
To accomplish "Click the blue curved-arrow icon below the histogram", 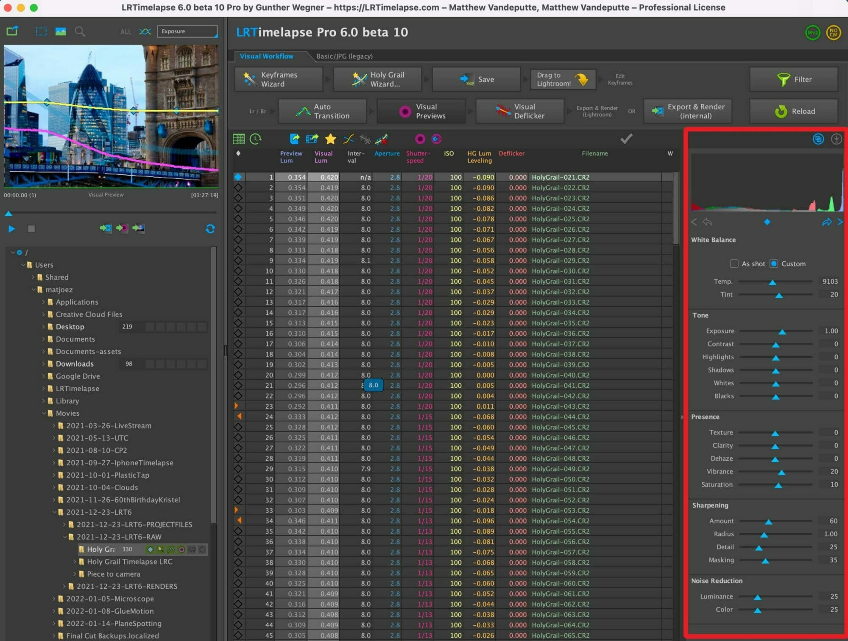I will (x=827, y=222).
